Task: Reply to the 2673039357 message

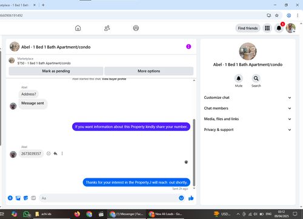Action: point(55,153)
